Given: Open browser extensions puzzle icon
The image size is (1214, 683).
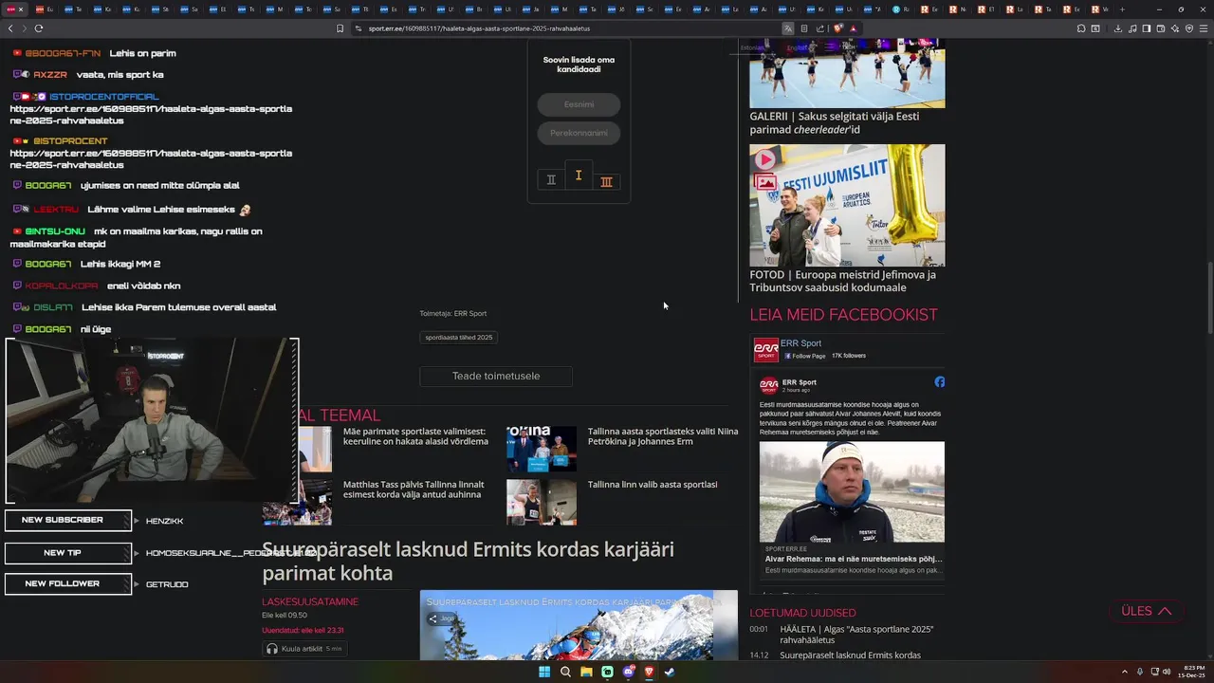Looking at the screenshot, I should tap(1080, 28).
